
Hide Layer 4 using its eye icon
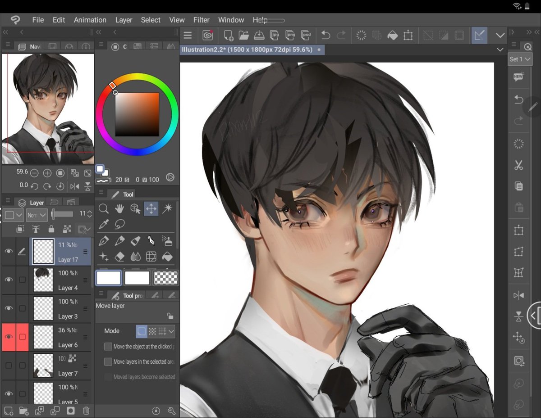pyautogui.click(x=8, y=280)
